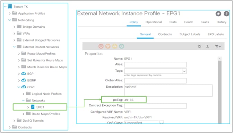Click the OSPF cloud icon
The image size is (233, 133).
(x=24, y=87)
